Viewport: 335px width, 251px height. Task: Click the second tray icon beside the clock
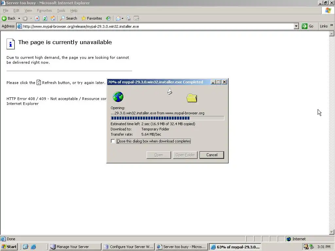(x=312, y=247)
